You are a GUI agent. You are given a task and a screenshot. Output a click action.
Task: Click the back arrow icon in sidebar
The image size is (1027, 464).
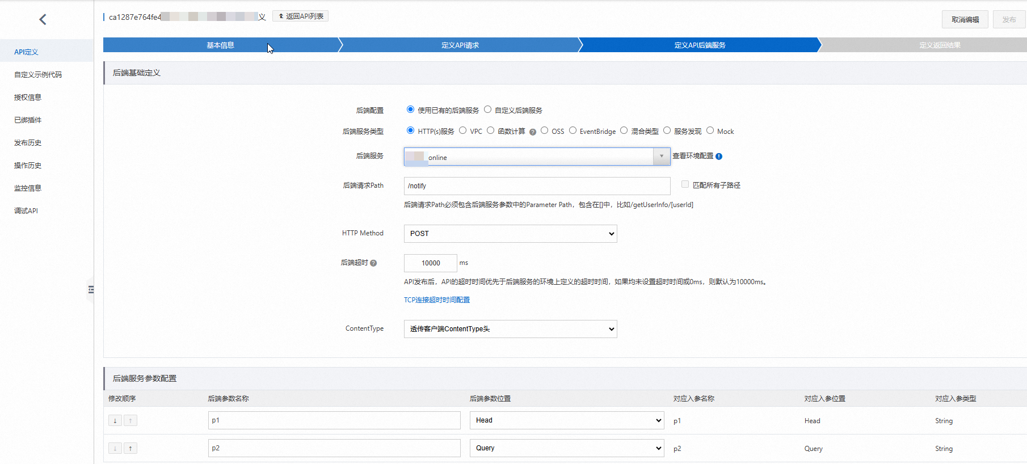point(43,19)
